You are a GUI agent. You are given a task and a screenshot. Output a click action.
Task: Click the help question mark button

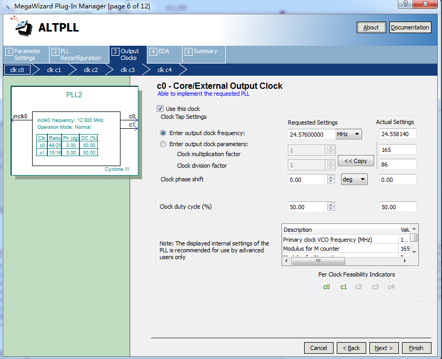(405, 4)
